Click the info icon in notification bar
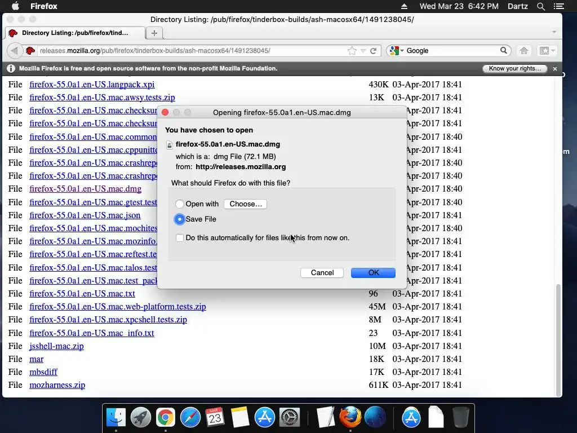Screen dimensions: 577x433 tap(11, 68)
